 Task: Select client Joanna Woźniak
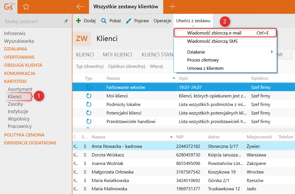(184, 164)
